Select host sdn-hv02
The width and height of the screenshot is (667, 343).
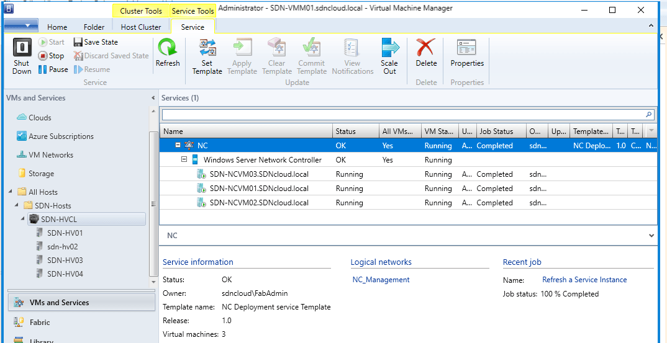click(x=63, y=246)
